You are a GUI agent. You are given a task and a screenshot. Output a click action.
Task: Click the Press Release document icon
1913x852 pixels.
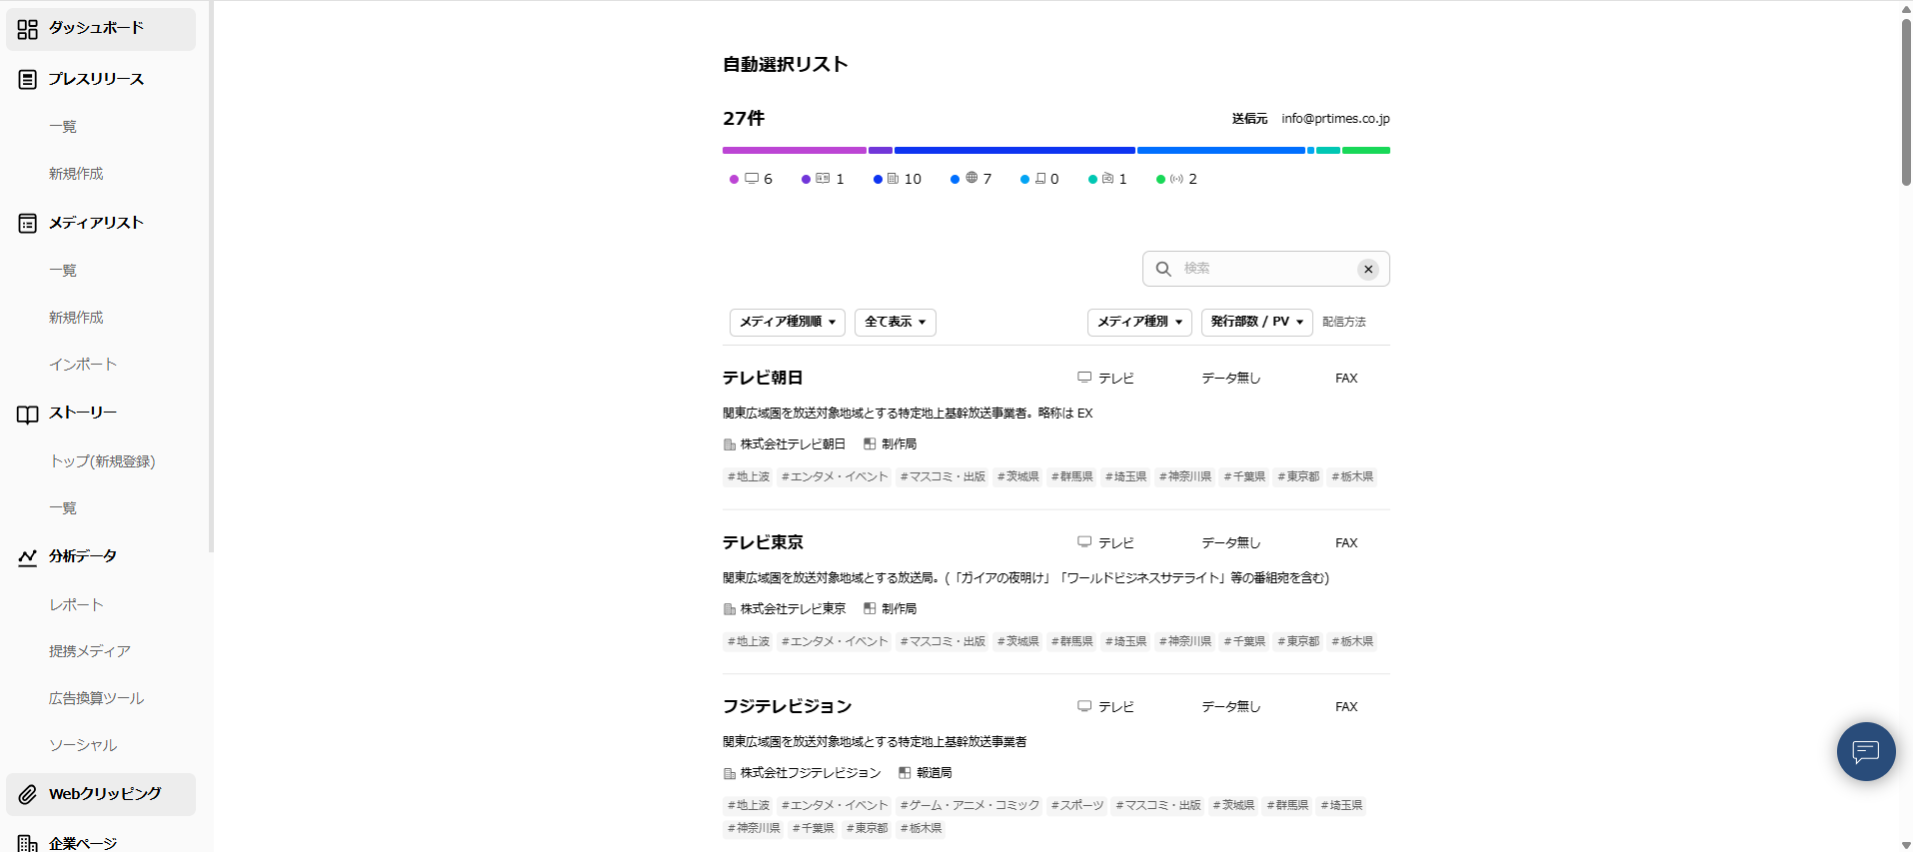point(27,79)
